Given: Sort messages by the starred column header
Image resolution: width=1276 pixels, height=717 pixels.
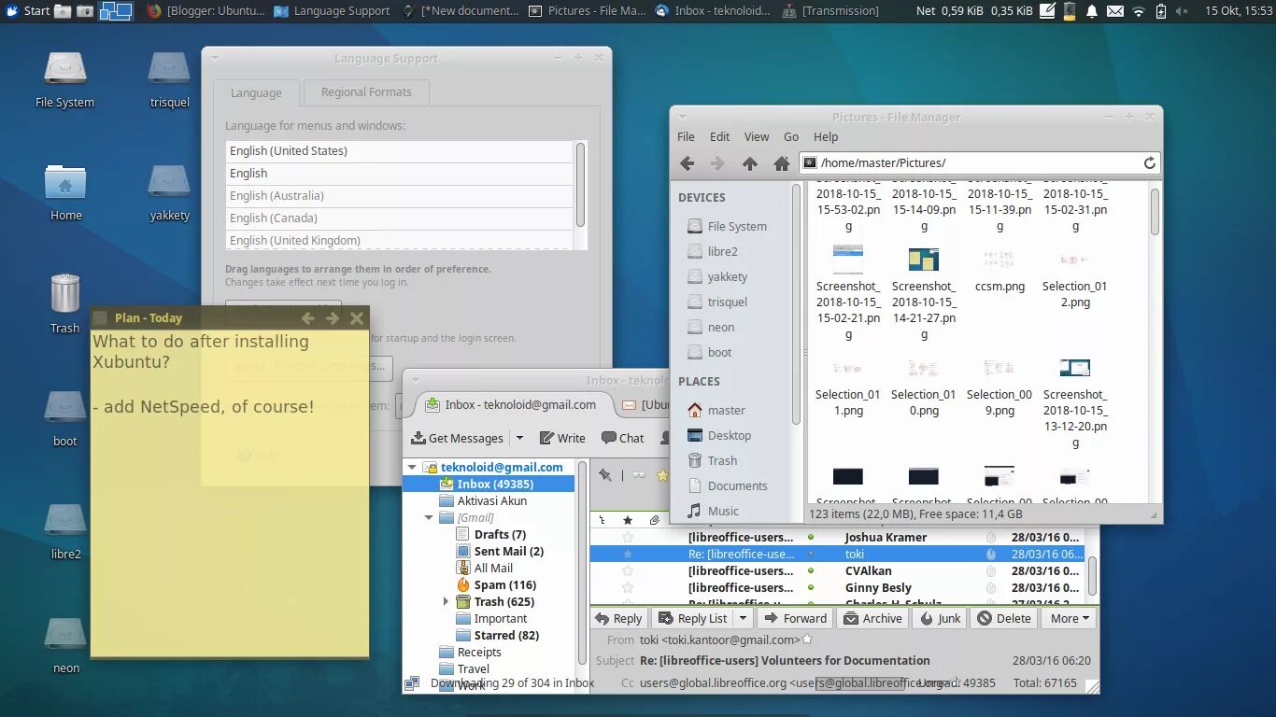Looking at the screenshot, I should click(x=628, y=520).
